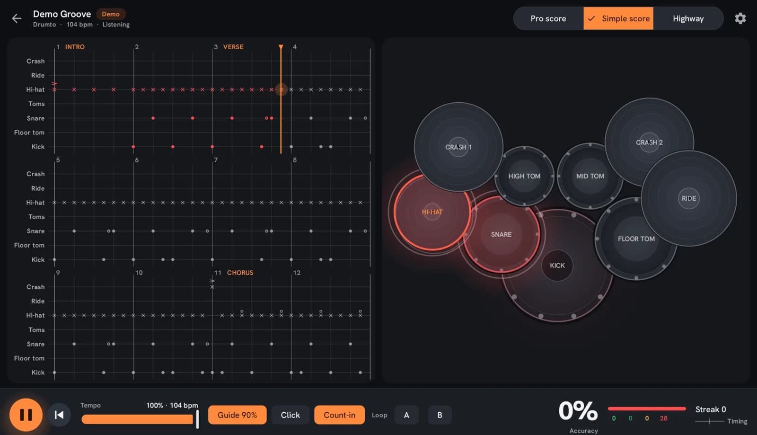Tap the Hi-Hat pad
757x435 pixels.
[432, 212]
